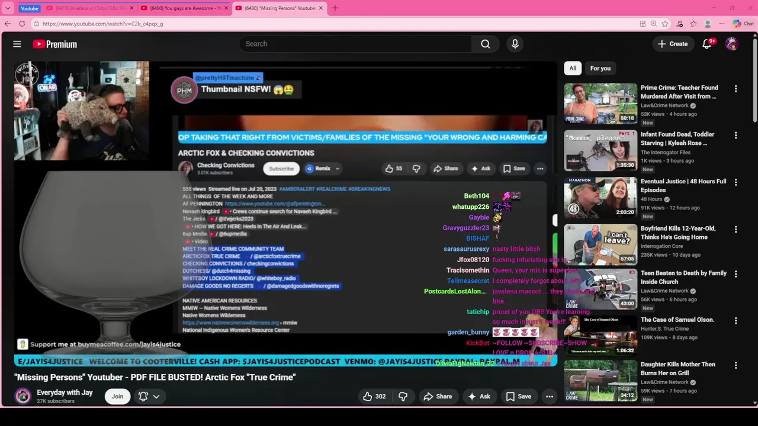The height and width of the screenshot is (426, 758).
Task: Open the browser apps grid icon in address bar
Action: point(643,24)
